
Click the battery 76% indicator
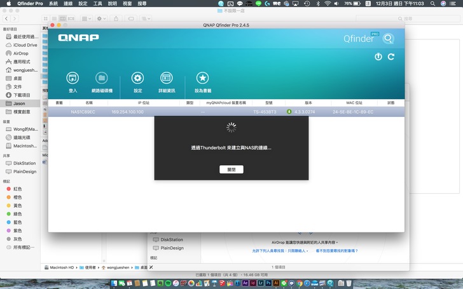click(352, 4)
